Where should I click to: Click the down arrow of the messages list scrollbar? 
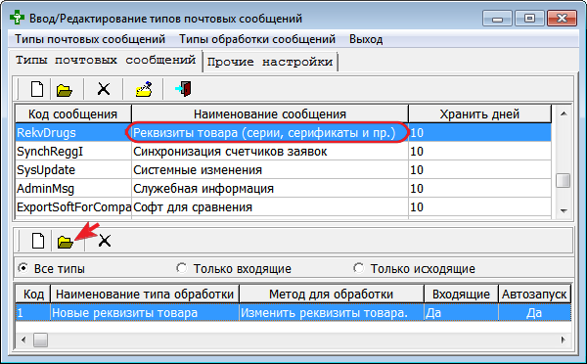pos(564,210)
